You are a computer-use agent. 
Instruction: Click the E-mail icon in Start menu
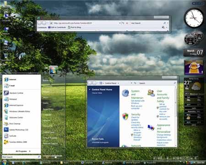click(6, 86)
